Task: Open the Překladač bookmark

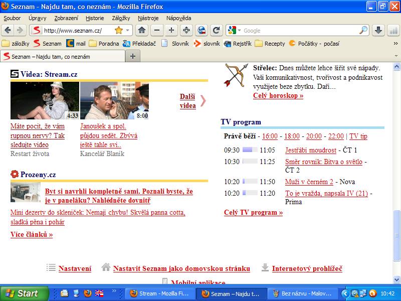Action: coord(139,44)
